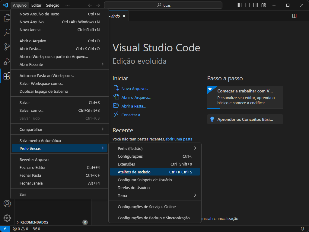The height and width of the screenshot is (232, 309).
Task: Open the Accounts icon near bottom left
Action: (x=7, y=204)
